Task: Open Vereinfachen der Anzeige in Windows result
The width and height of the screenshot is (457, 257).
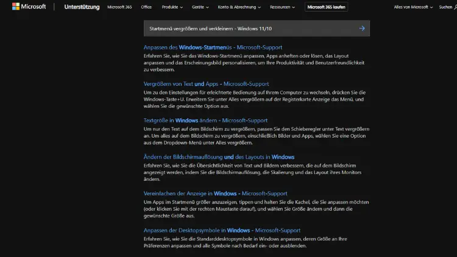Action: [x=215, y=194]
